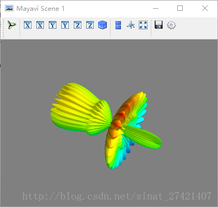Select the leftmost Y axis view icon

coord(53,25)
